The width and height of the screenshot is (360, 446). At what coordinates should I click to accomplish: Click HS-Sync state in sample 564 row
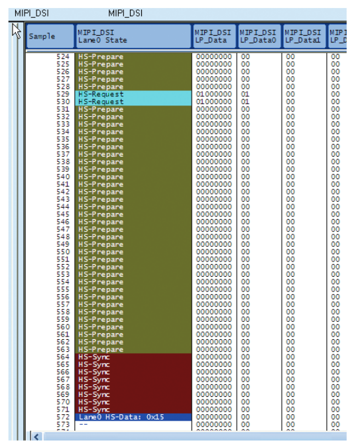pos(133,357)
